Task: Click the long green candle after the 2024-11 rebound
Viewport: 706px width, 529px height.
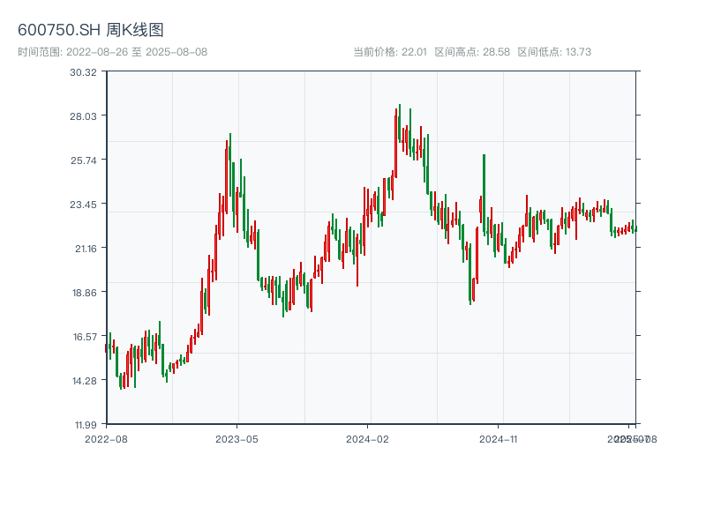Action: 484,194
